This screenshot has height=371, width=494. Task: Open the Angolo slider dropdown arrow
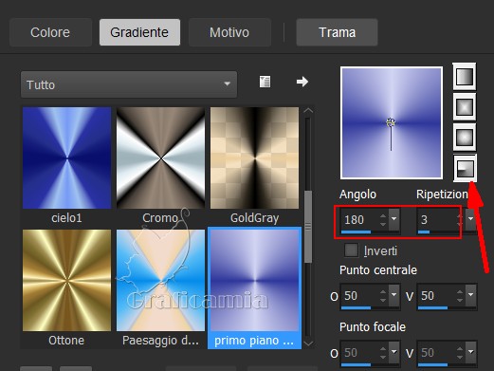[394, 219]
